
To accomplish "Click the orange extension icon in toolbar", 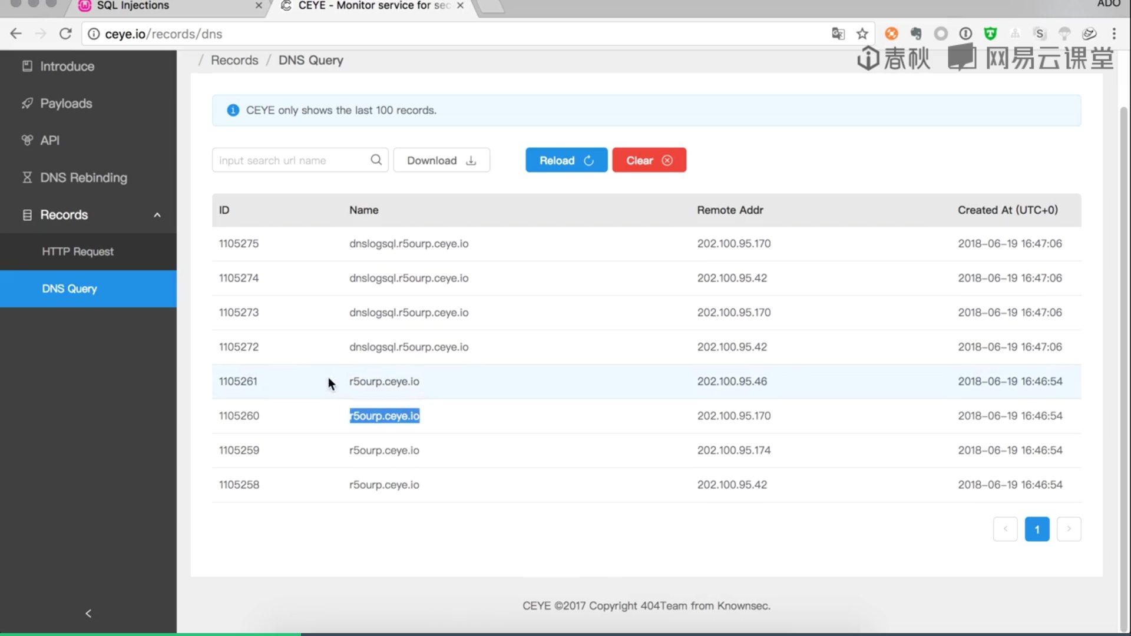I will [x=891, y=34].
